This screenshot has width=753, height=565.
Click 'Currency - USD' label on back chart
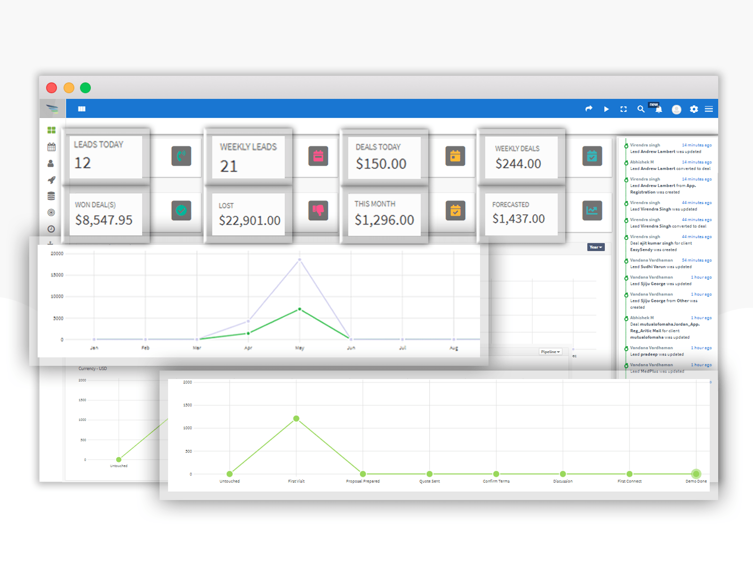click(93, 369)
